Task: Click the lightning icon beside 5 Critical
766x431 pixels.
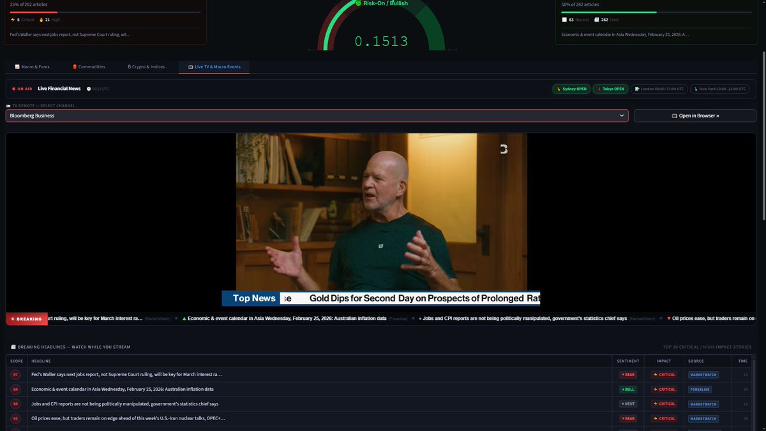Action: (x=13, y=20)
